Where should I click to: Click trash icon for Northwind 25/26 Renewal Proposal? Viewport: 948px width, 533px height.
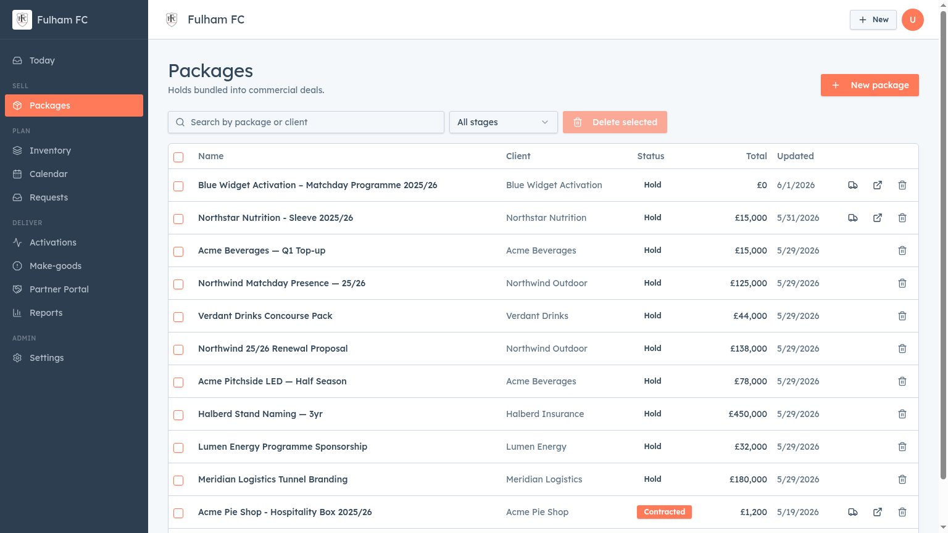pos(902,349)
